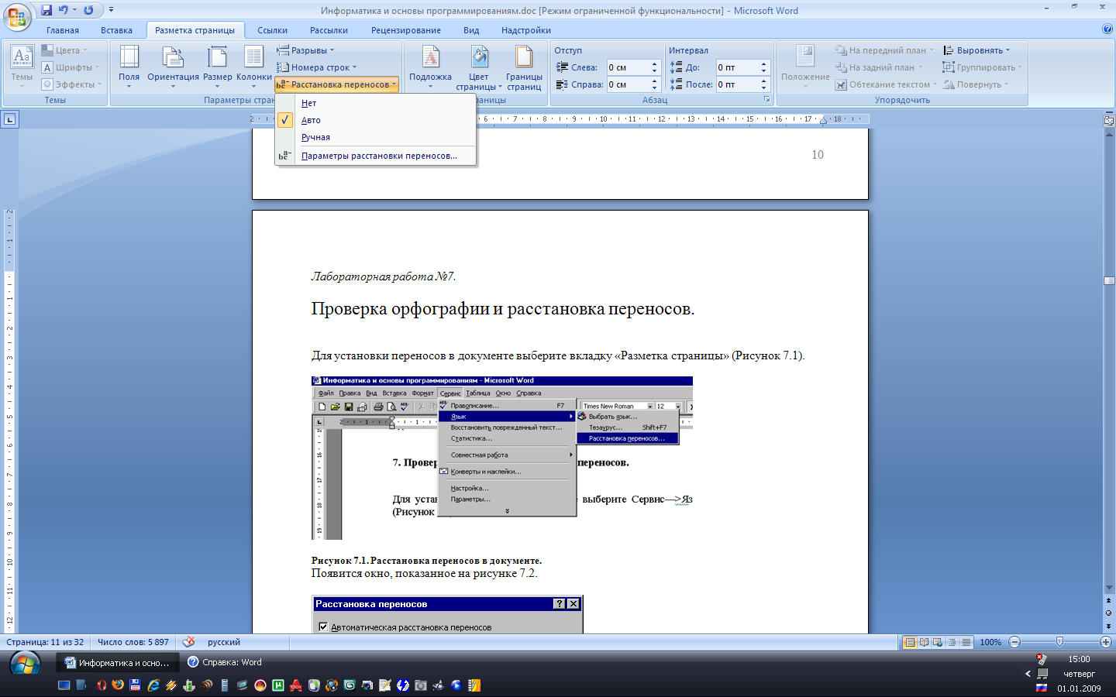
Task: Click the 100% zoom level button
Action: (990, 642)
